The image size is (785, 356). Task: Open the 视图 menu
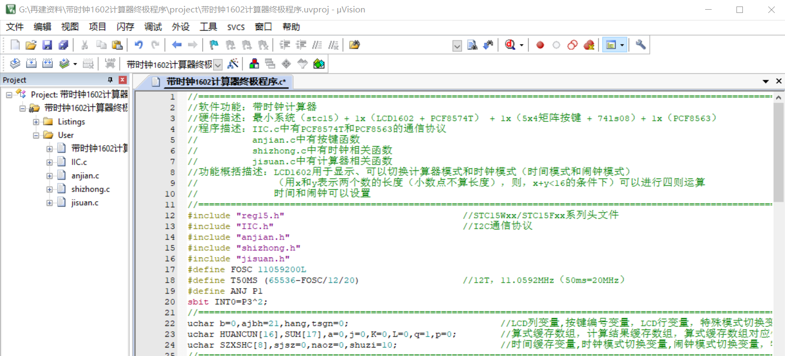pyautogui.click(x=70, y=27)
